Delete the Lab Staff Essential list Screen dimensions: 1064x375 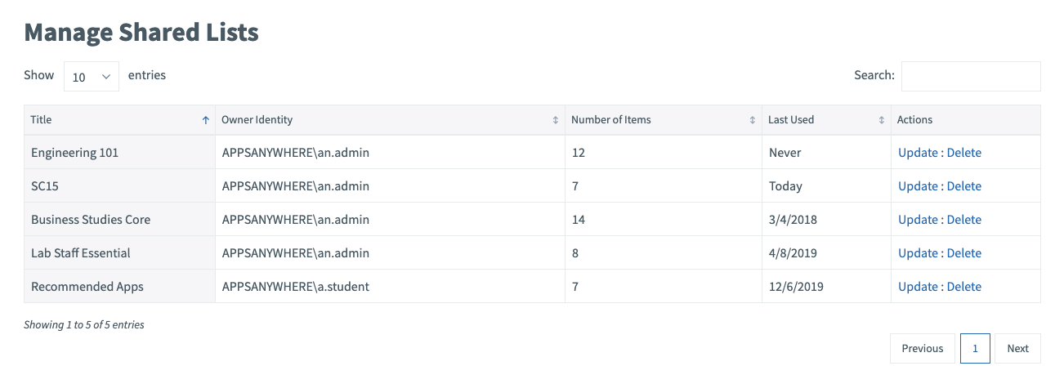pos(964,253)
